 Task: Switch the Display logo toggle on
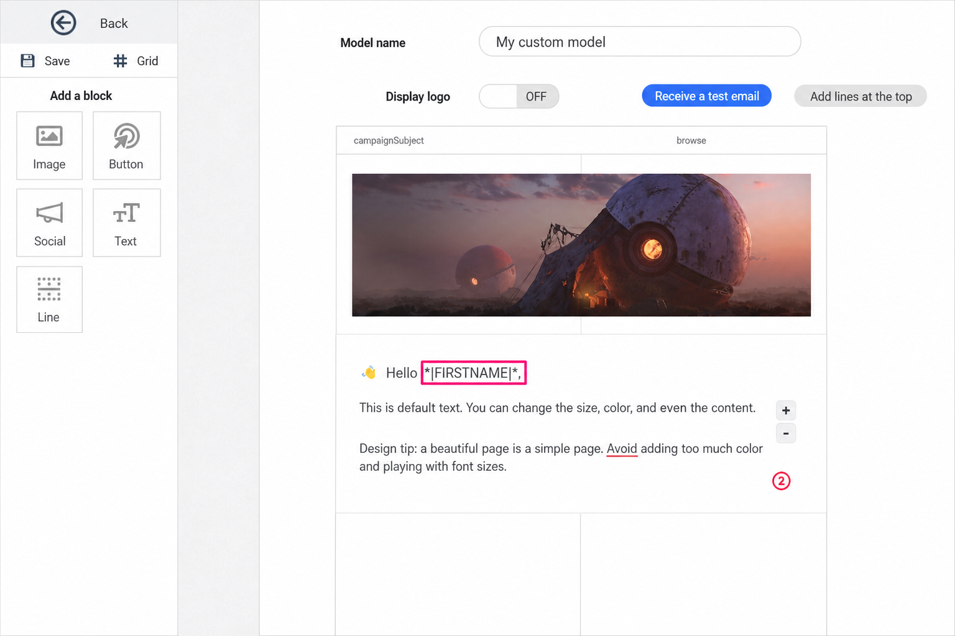coord(519,96)
